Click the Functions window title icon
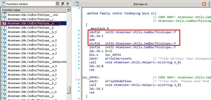Screen dimensions: 211x100 click(3, 4)
